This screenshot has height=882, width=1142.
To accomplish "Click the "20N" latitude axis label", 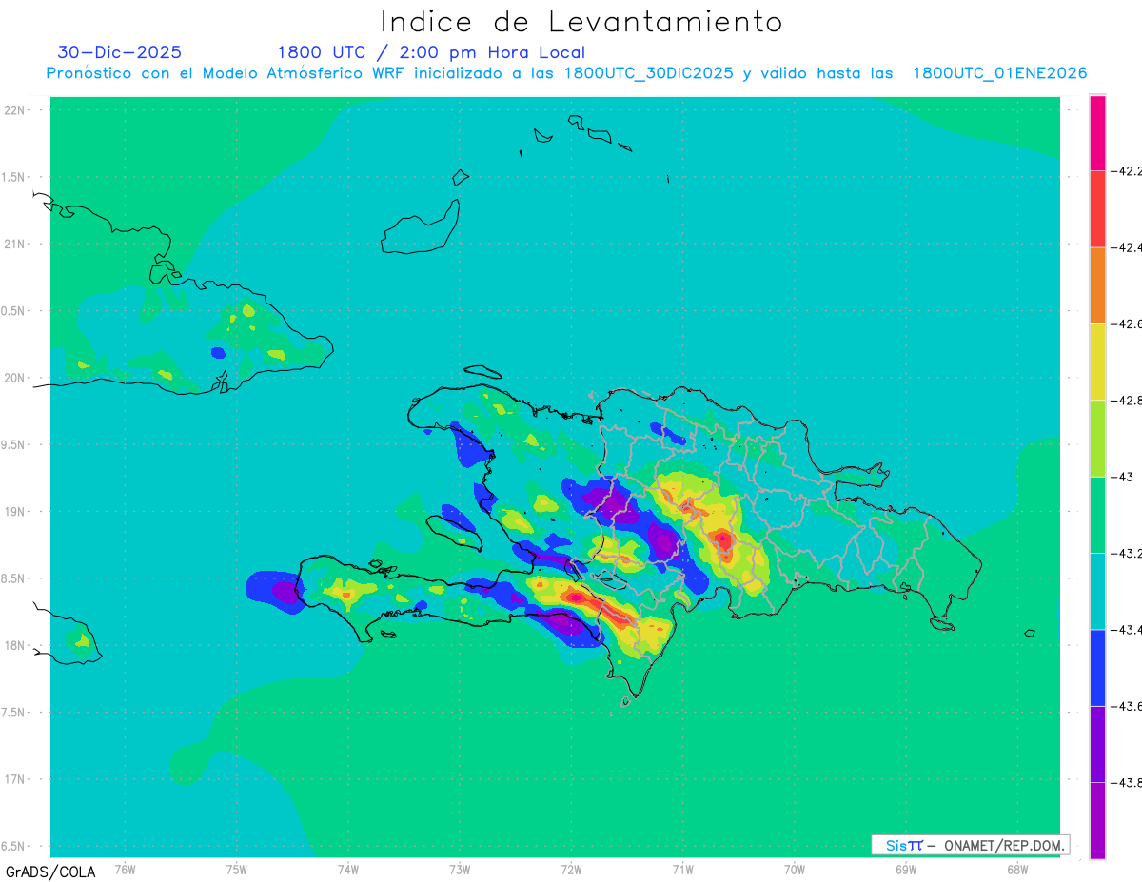I will pos(14,378).
